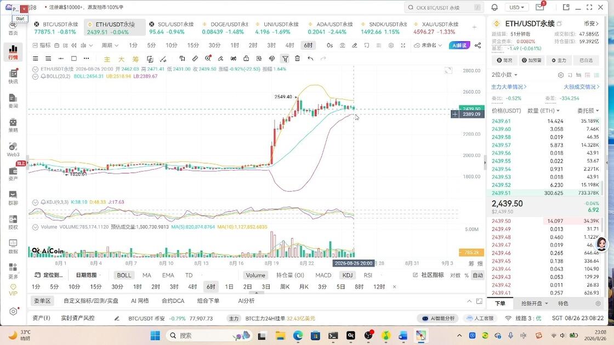Open 主力大单情况 link
Viewport: 614px width, 345px height.
tap(509, 87)
